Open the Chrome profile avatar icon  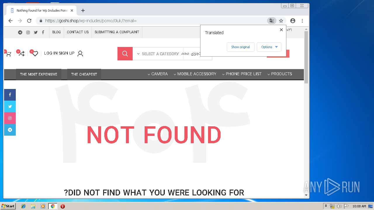(x=293, y=21)
